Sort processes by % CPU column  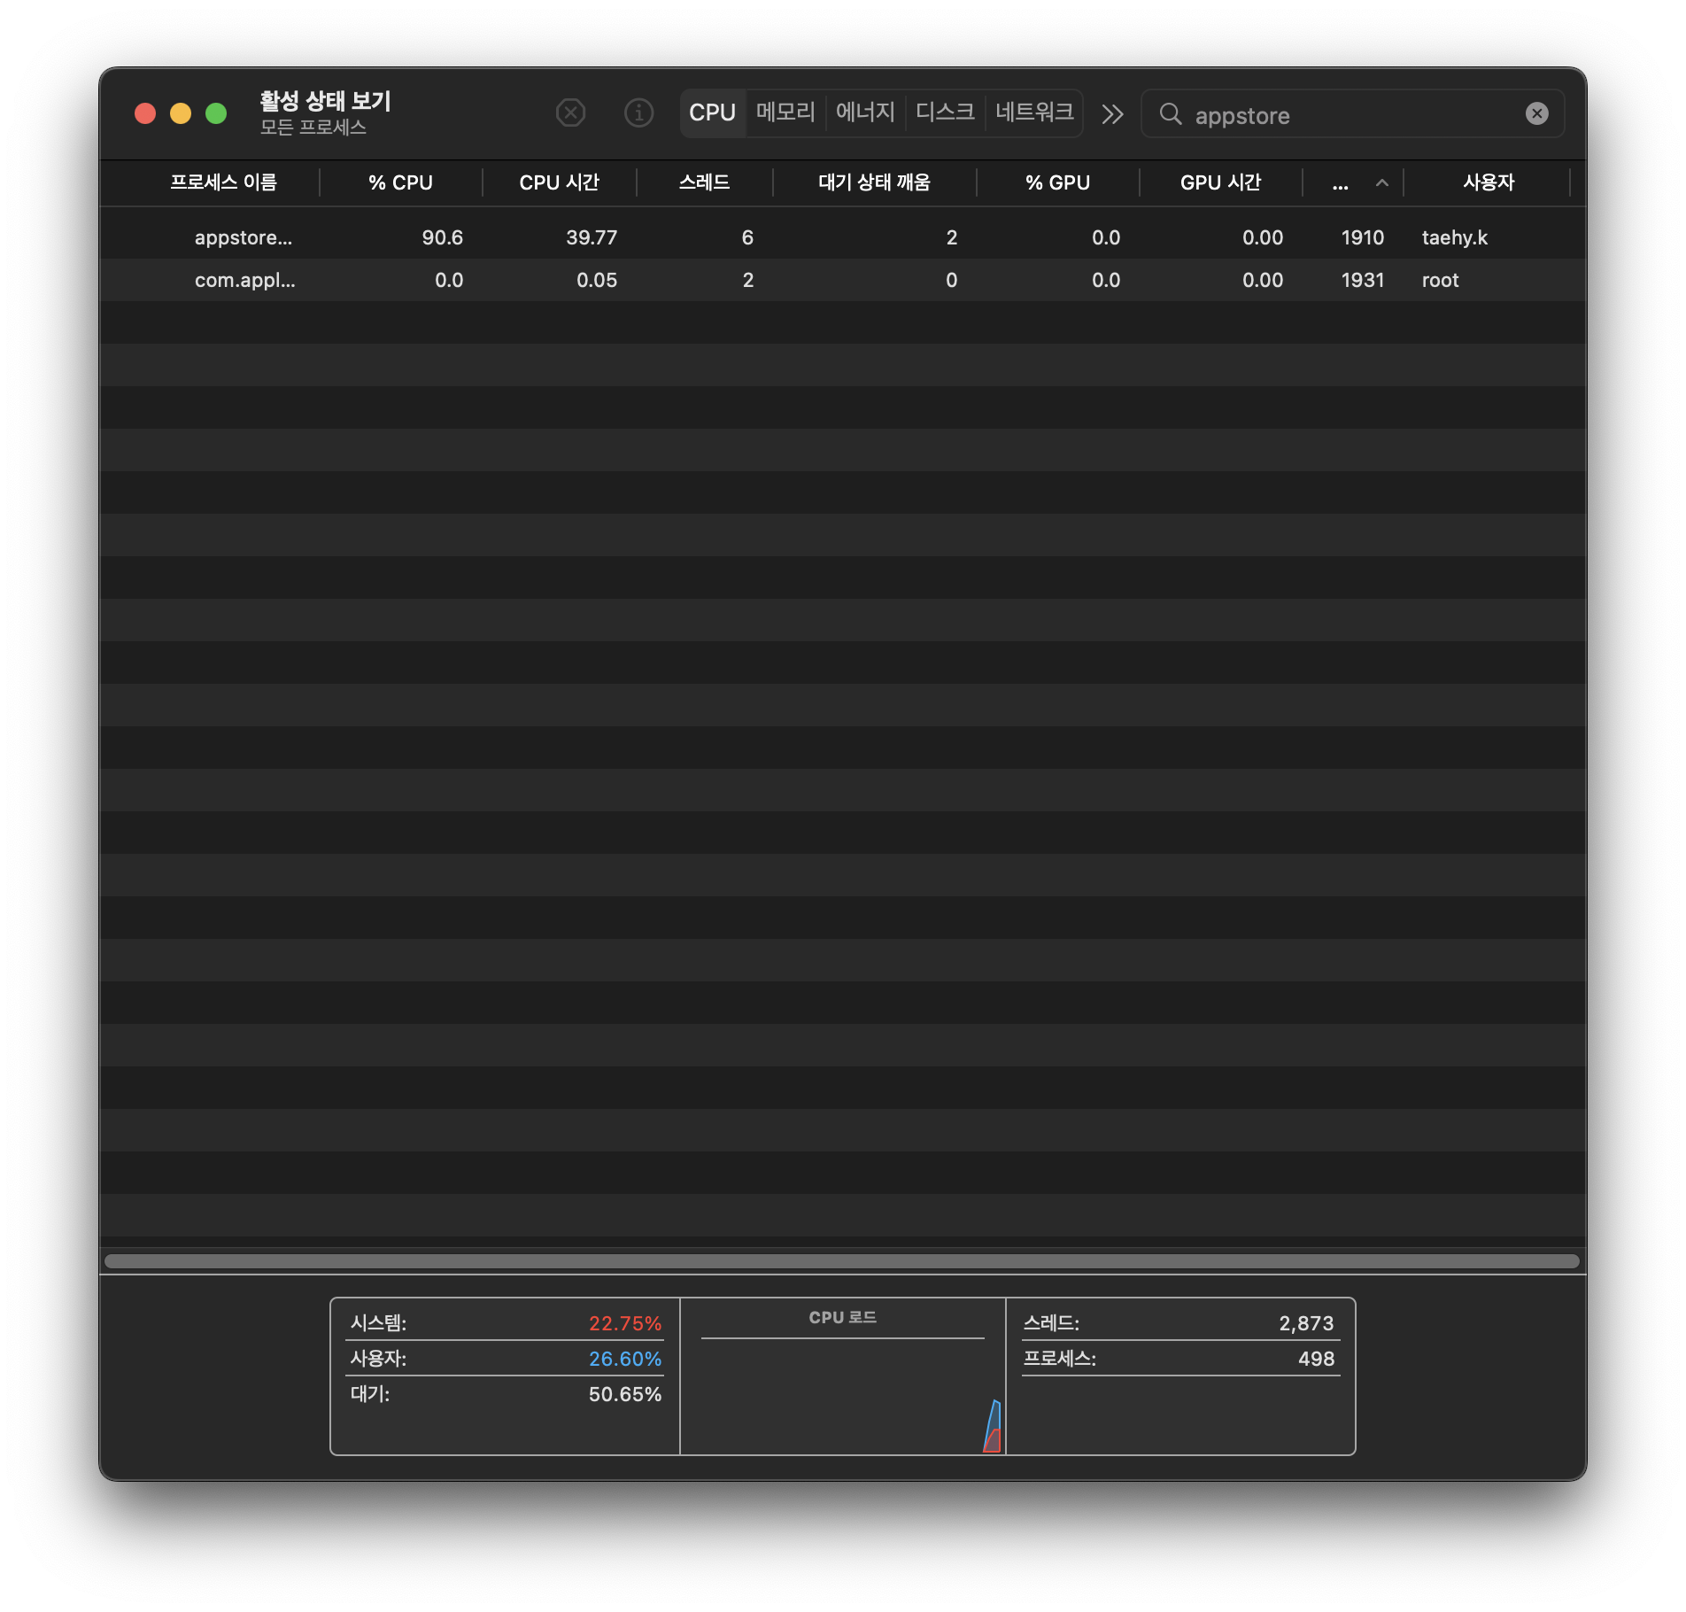(x=400, y=182)
